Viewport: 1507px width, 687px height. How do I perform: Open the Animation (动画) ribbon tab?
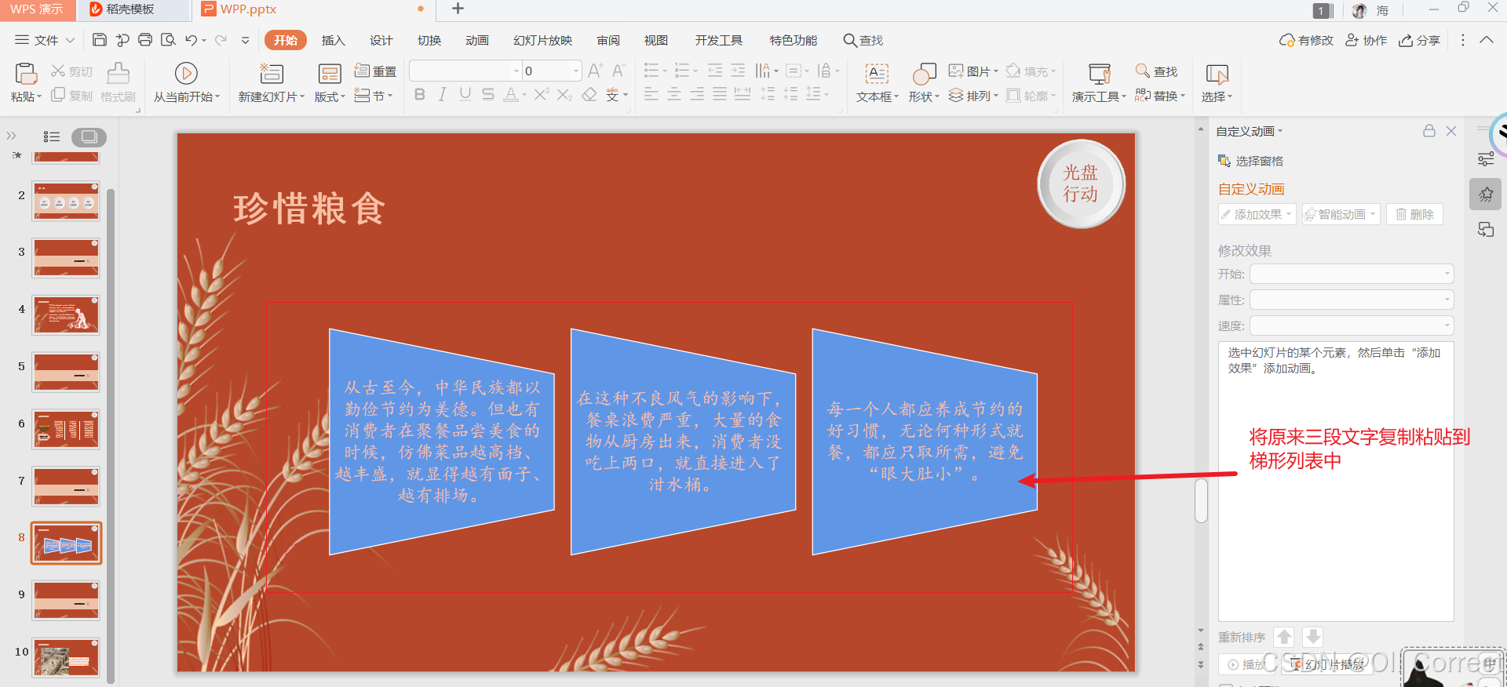(x=476, y=40)
